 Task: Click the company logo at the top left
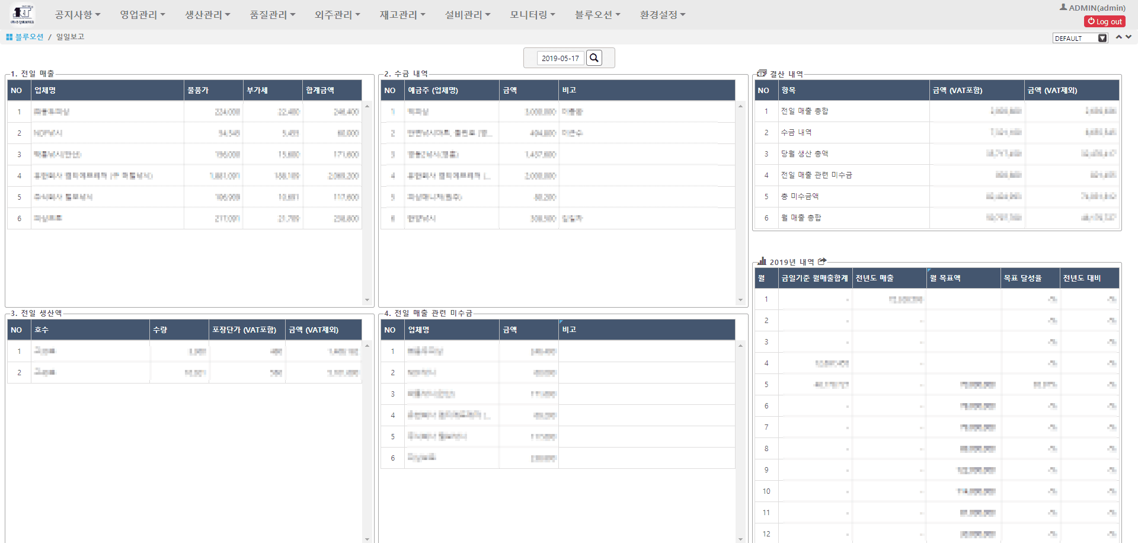(x=24, y=14)
